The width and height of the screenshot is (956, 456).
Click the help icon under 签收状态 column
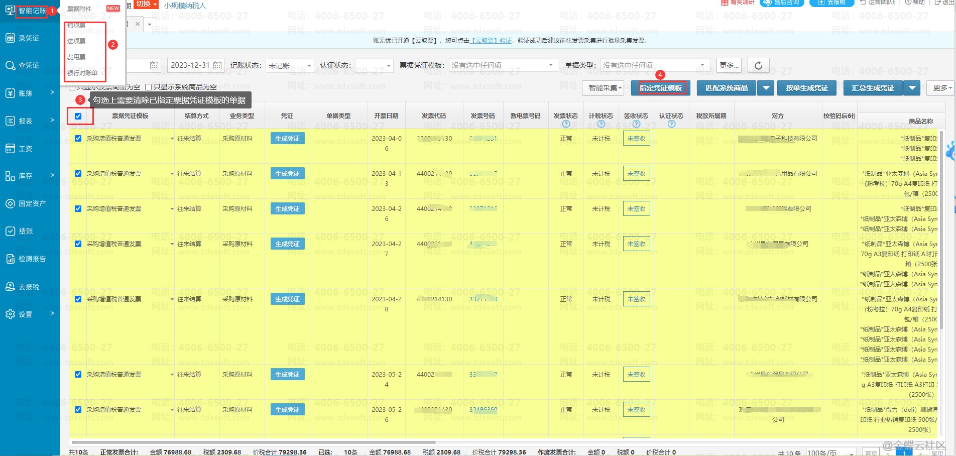coord(636,124)
